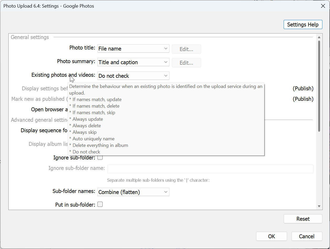Click the scrollbar up arrow
The height and width of the screenshot is (249, 330).
coord(319,37)
